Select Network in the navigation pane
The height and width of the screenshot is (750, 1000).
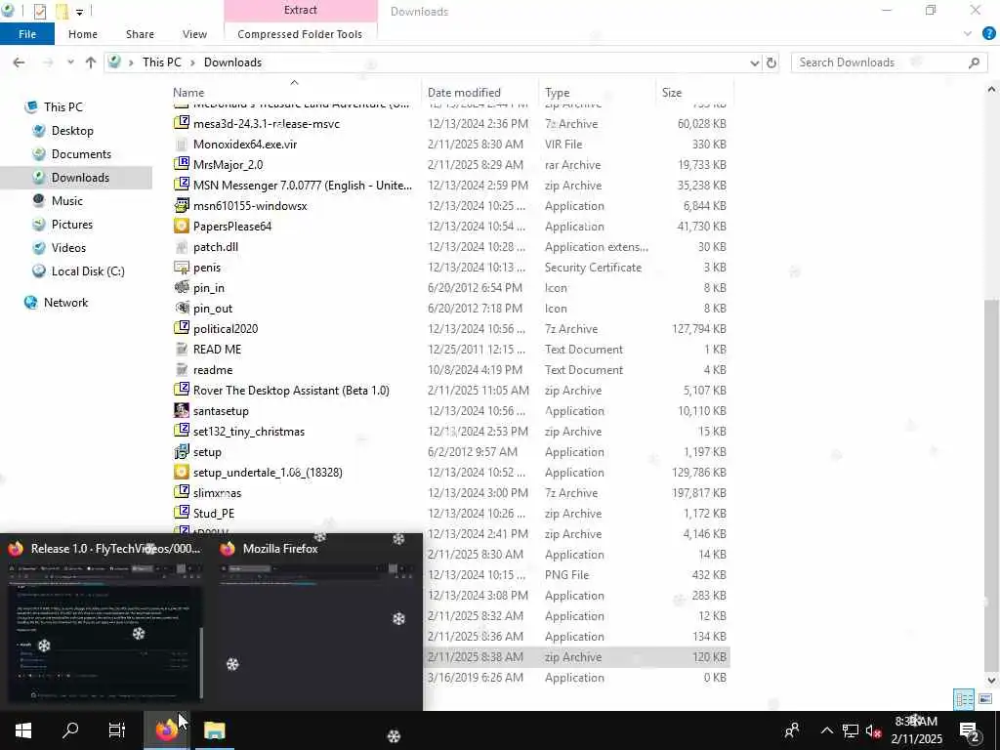pyautogui.click(x=65, y=303)
